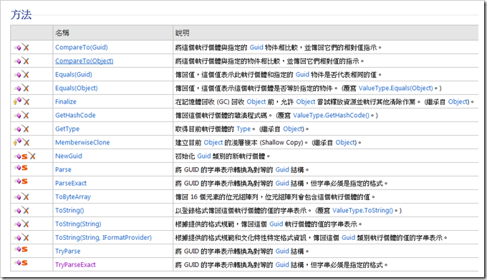Open the Equals(Guid) method link
The image size is (487, 280).
point(74,75)
